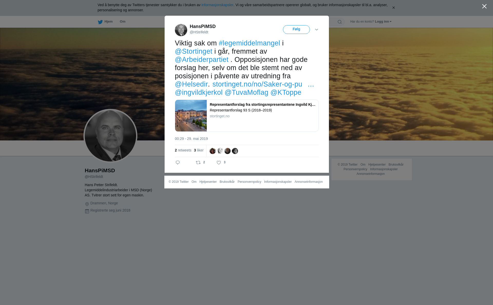Screen dimensions: 493x305
Task: Open HansPiMSD avatar in tweet header
Action: pyautogui.click(x=181, y=30)
